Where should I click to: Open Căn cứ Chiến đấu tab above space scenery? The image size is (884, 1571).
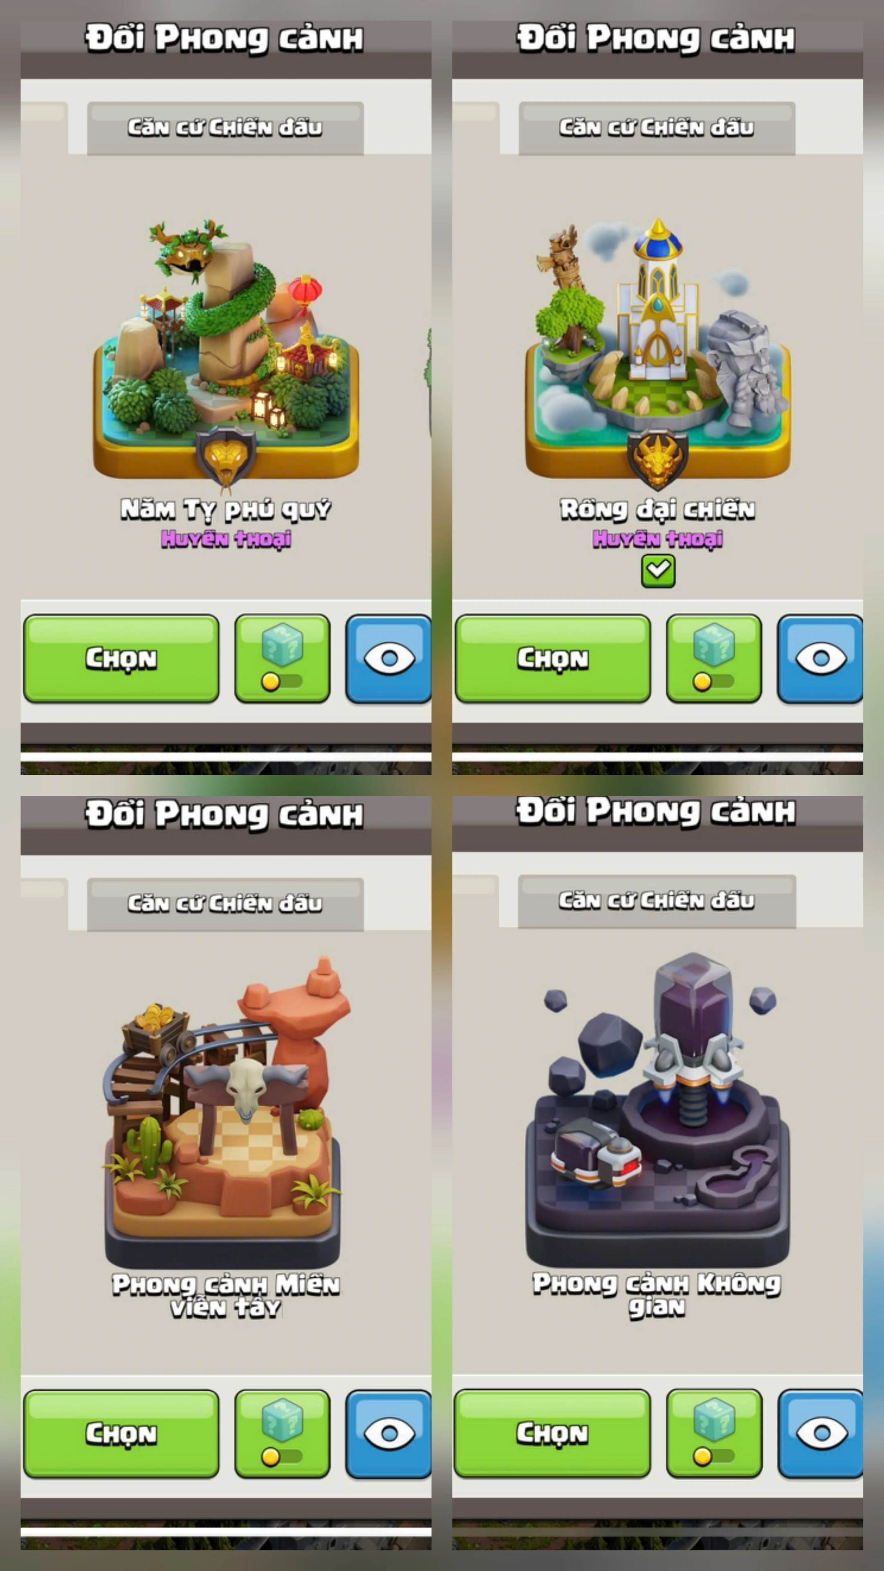656,901
